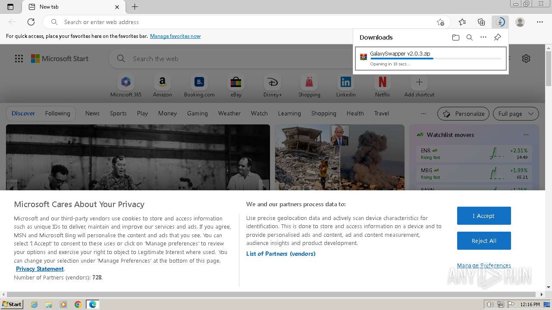The height and width of the screenshot is (310, 552).
Task: Open Watchlist movers options ellipsis
Action: [526, 135]
